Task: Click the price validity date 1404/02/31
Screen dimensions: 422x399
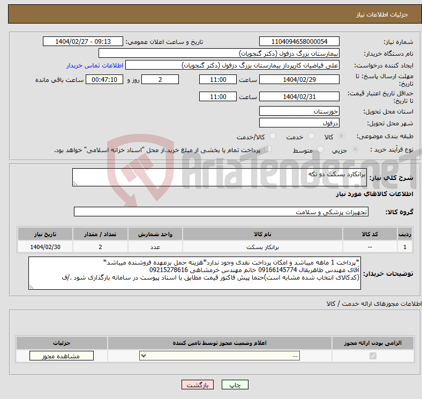Action: 299,96
